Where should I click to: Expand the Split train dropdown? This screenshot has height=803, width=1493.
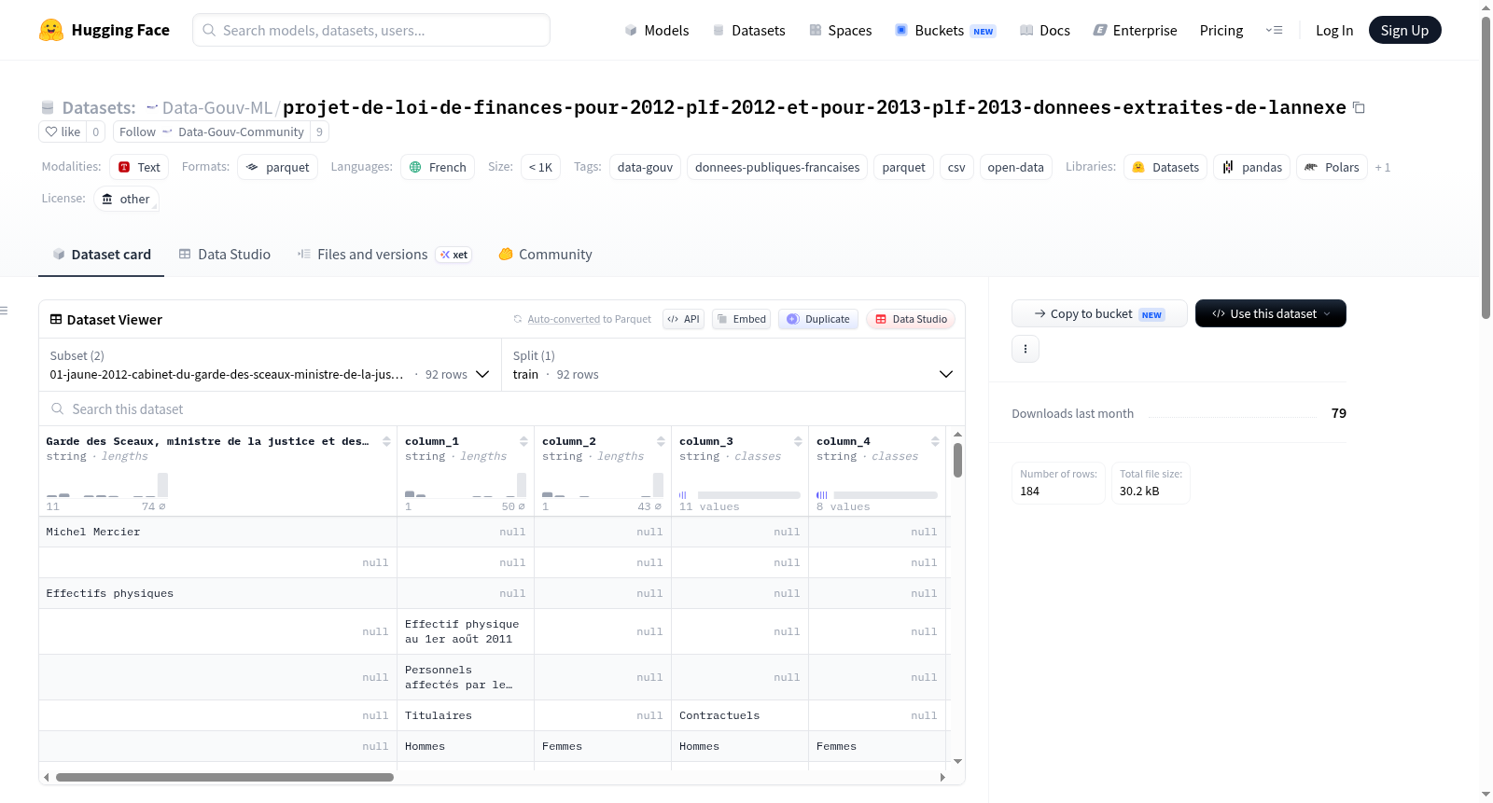(x=733, y=366)
